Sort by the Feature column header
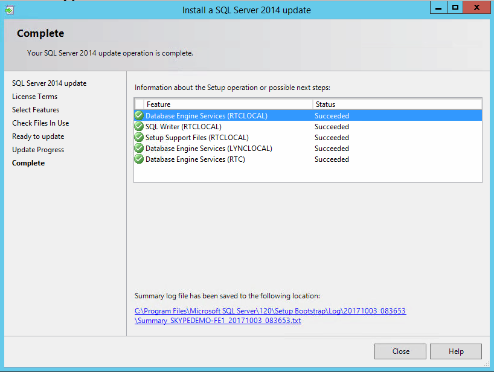Screen dimensions: 494x372 pos(228,104)
